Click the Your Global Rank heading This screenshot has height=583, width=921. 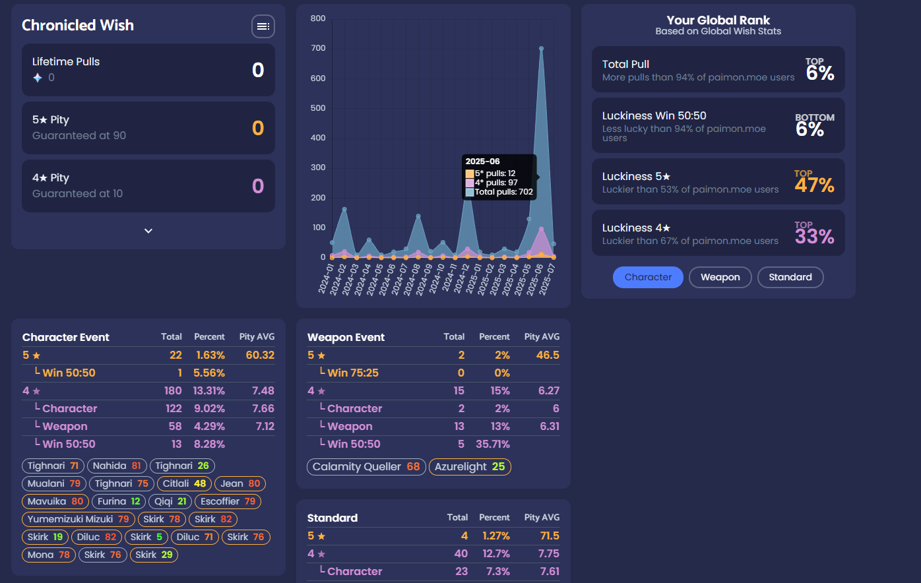click(x=718, y=20)
